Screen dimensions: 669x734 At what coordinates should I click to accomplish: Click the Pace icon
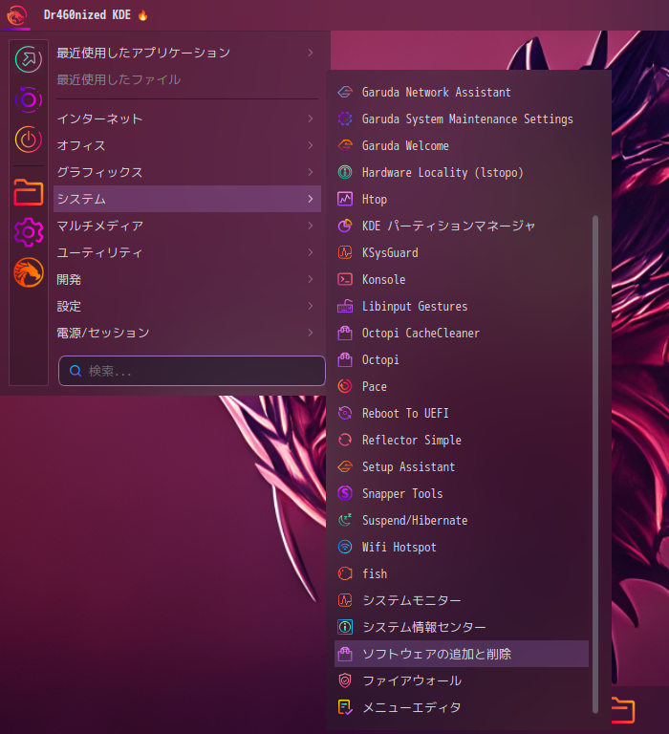[x=345, y=386]
